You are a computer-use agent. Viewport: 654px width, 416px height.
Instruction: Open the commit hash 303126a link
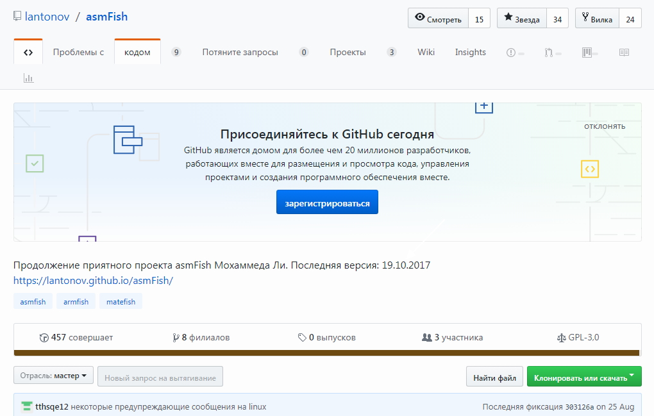[x=580, y=407]
